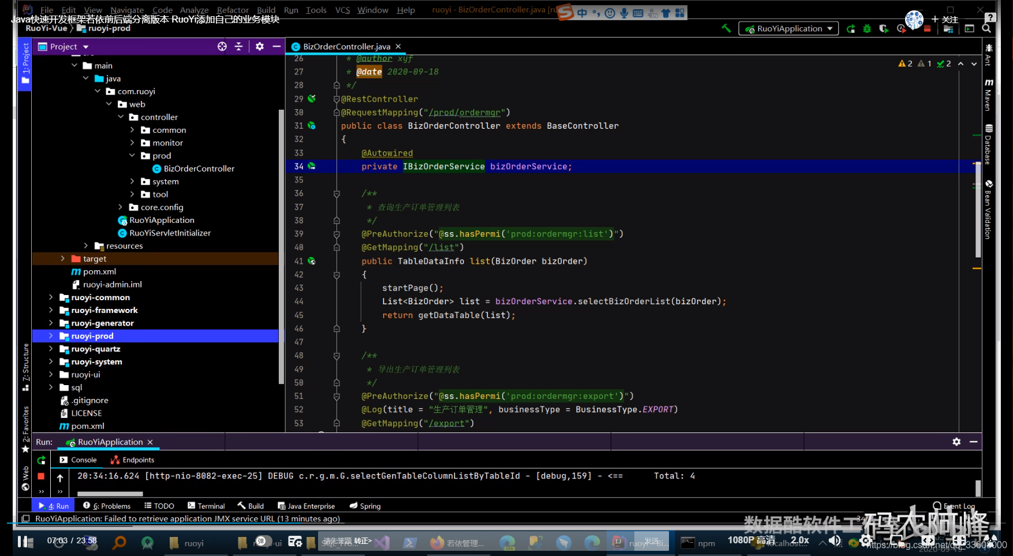The image size is (1013, 556).
Task: Change video quality 1080P 高清
Action: point(751,540)
